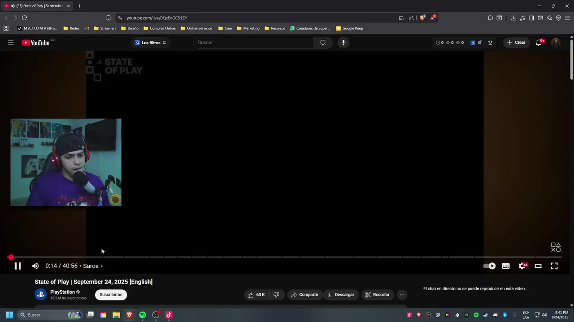Open the Diseño bookmarks folder
Image resolution: width=574 pixels, height=322 pixels.
(x=130, y=28)
